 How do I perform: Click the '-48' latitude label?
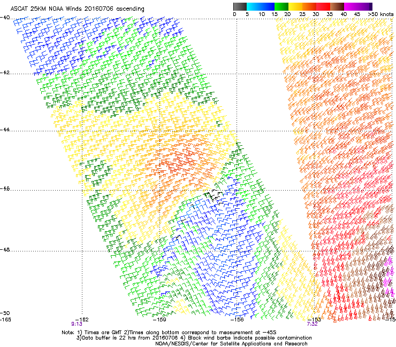click(x=5, y=249)
